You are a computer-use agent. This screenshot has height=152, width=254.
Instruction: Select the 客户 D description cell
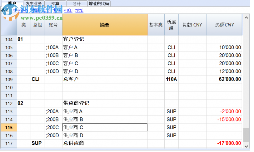(x=105, y=71)
